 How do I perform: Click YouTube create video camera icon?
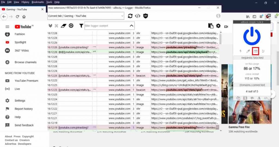pos(226,27)
